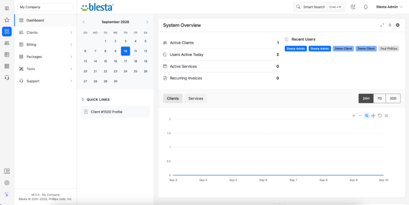Open layout icon near bottom of rail

[7, 171]
